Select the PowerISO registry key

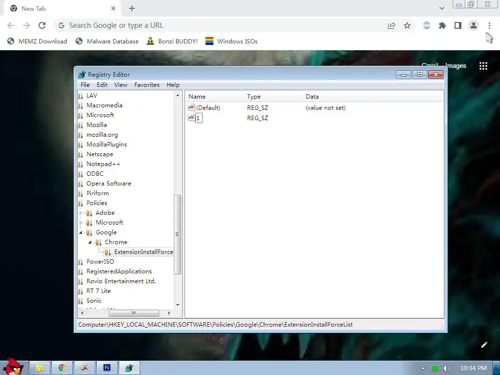(x=100, y=262)
